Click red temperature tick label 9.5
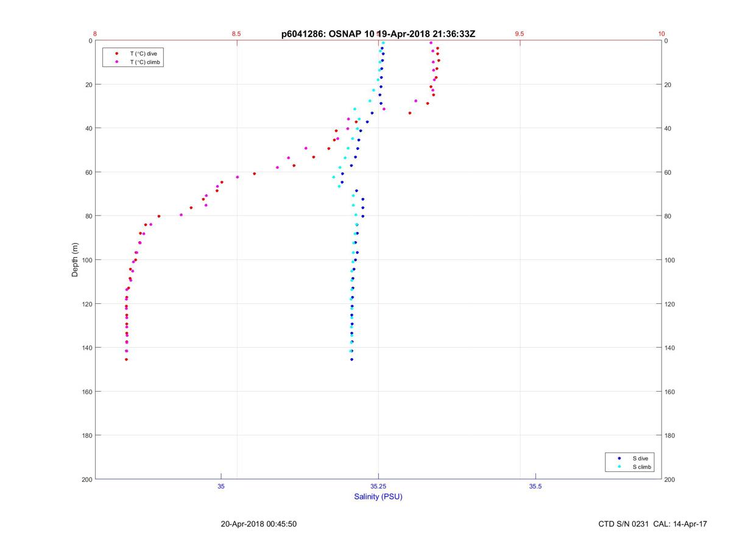 click(x=520, y=33)
